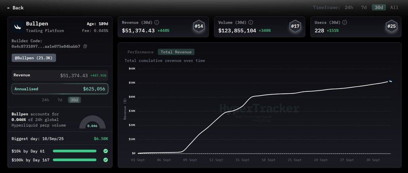408x173 pixels.
Task: Select the 24h timeframe at top right
Action: click(349, 8)
